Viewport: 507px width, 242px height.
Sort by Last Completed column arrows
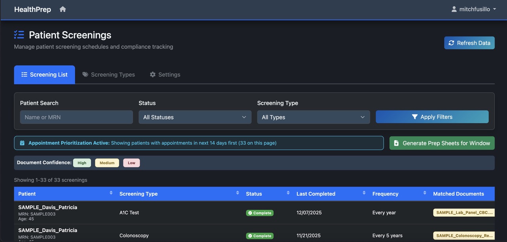pyautogui.click(x=364, y=193)
